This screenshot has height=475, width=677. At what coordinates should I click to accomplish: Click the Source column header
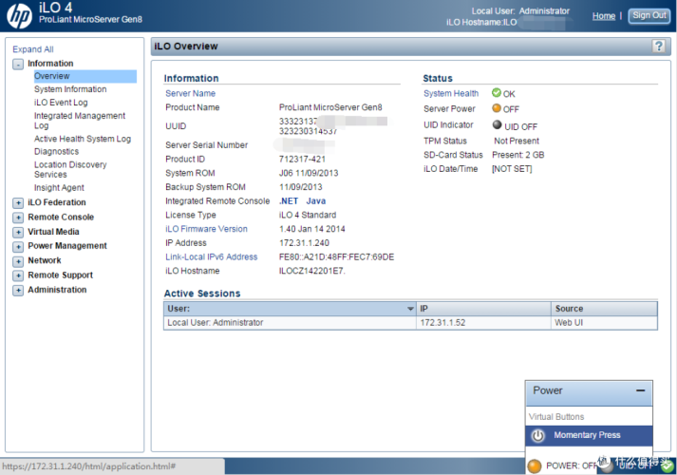604,309
